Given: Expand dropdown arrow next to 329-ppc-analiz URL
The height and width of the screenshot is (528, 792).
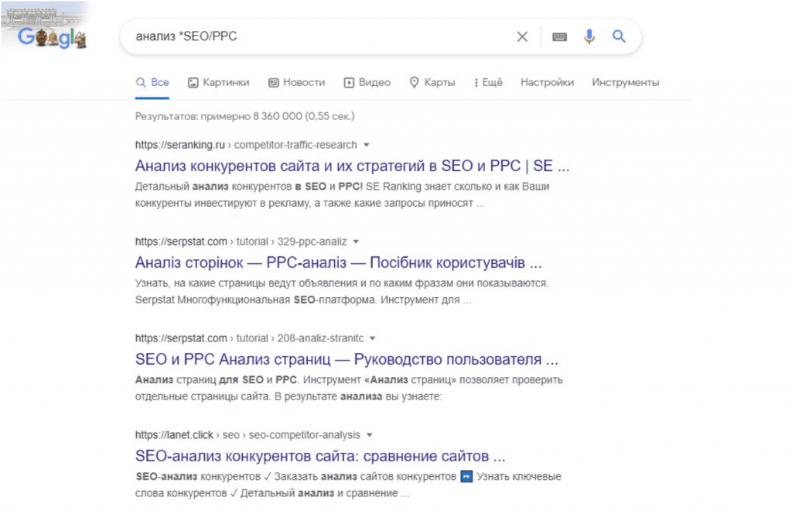Looking at the screenshot, I should tap(356, 242).
